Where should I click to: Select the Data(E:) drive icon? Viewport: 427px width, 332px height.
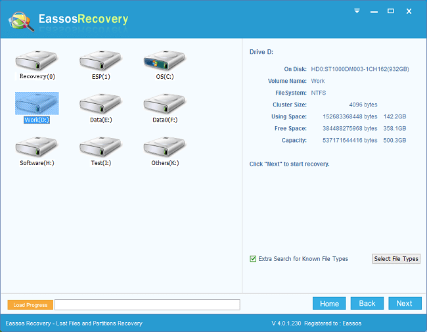(x=101, y=103)
